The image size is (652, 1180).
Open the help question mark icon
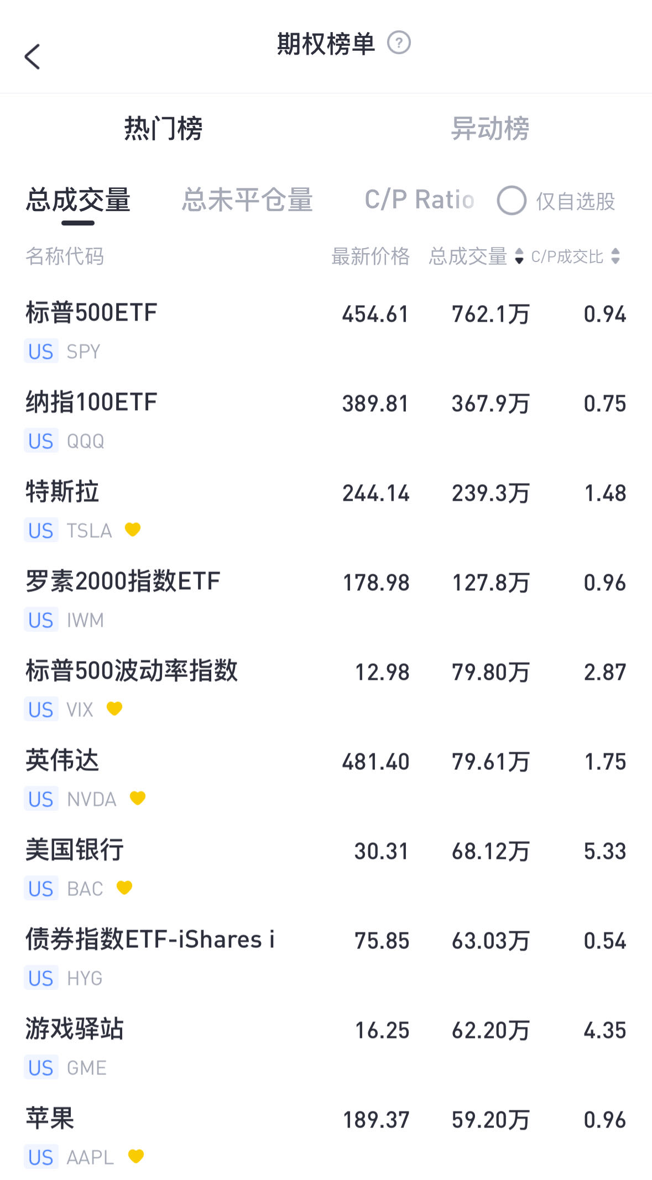pyautogui.click(x=399, y=43)
